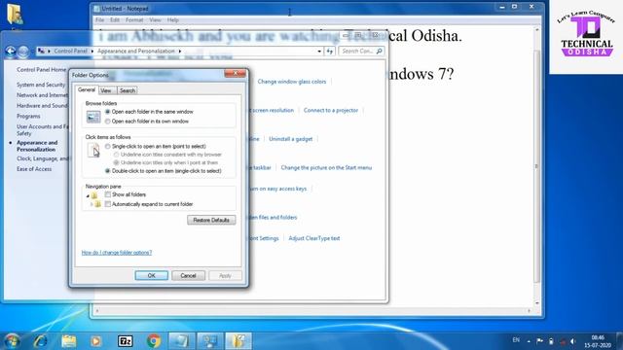This screenshot has width=623, height=350.
Task: Switch to the View tab
Action: click(x=106, y=90)
